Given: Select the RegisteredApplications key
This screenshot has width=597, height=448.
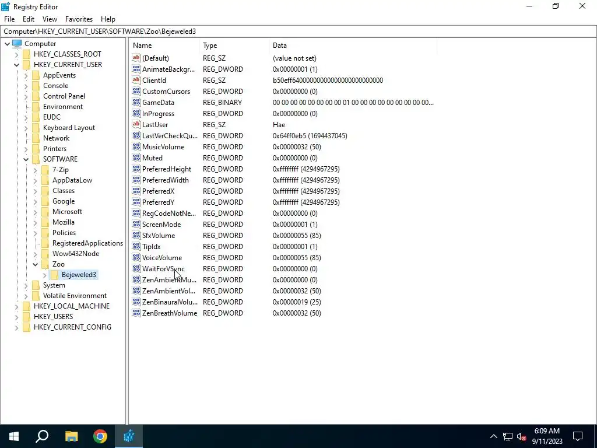Looking at the screenshot, I should (x=87, y=243).
